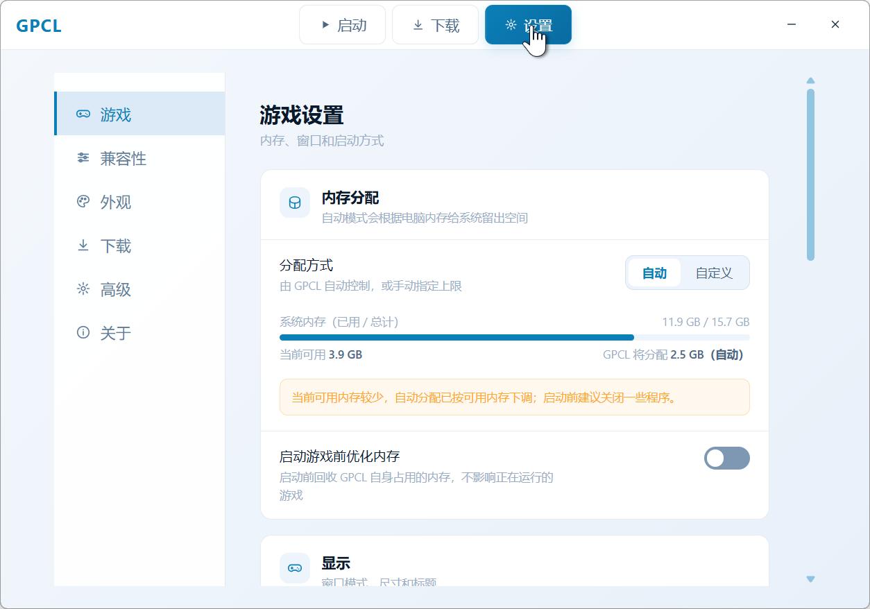
Task: Click the gear icon beside 高级
Action: (83, 289)
